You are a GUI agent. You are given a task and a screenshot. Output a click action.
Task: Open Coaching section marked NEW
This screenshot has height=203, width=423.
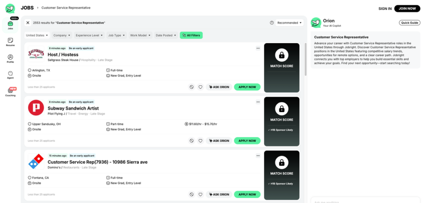coord(10,92)
